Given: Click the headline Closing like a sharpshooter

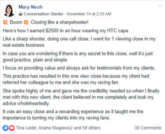Looking at the screenshot, I should 60,22.
